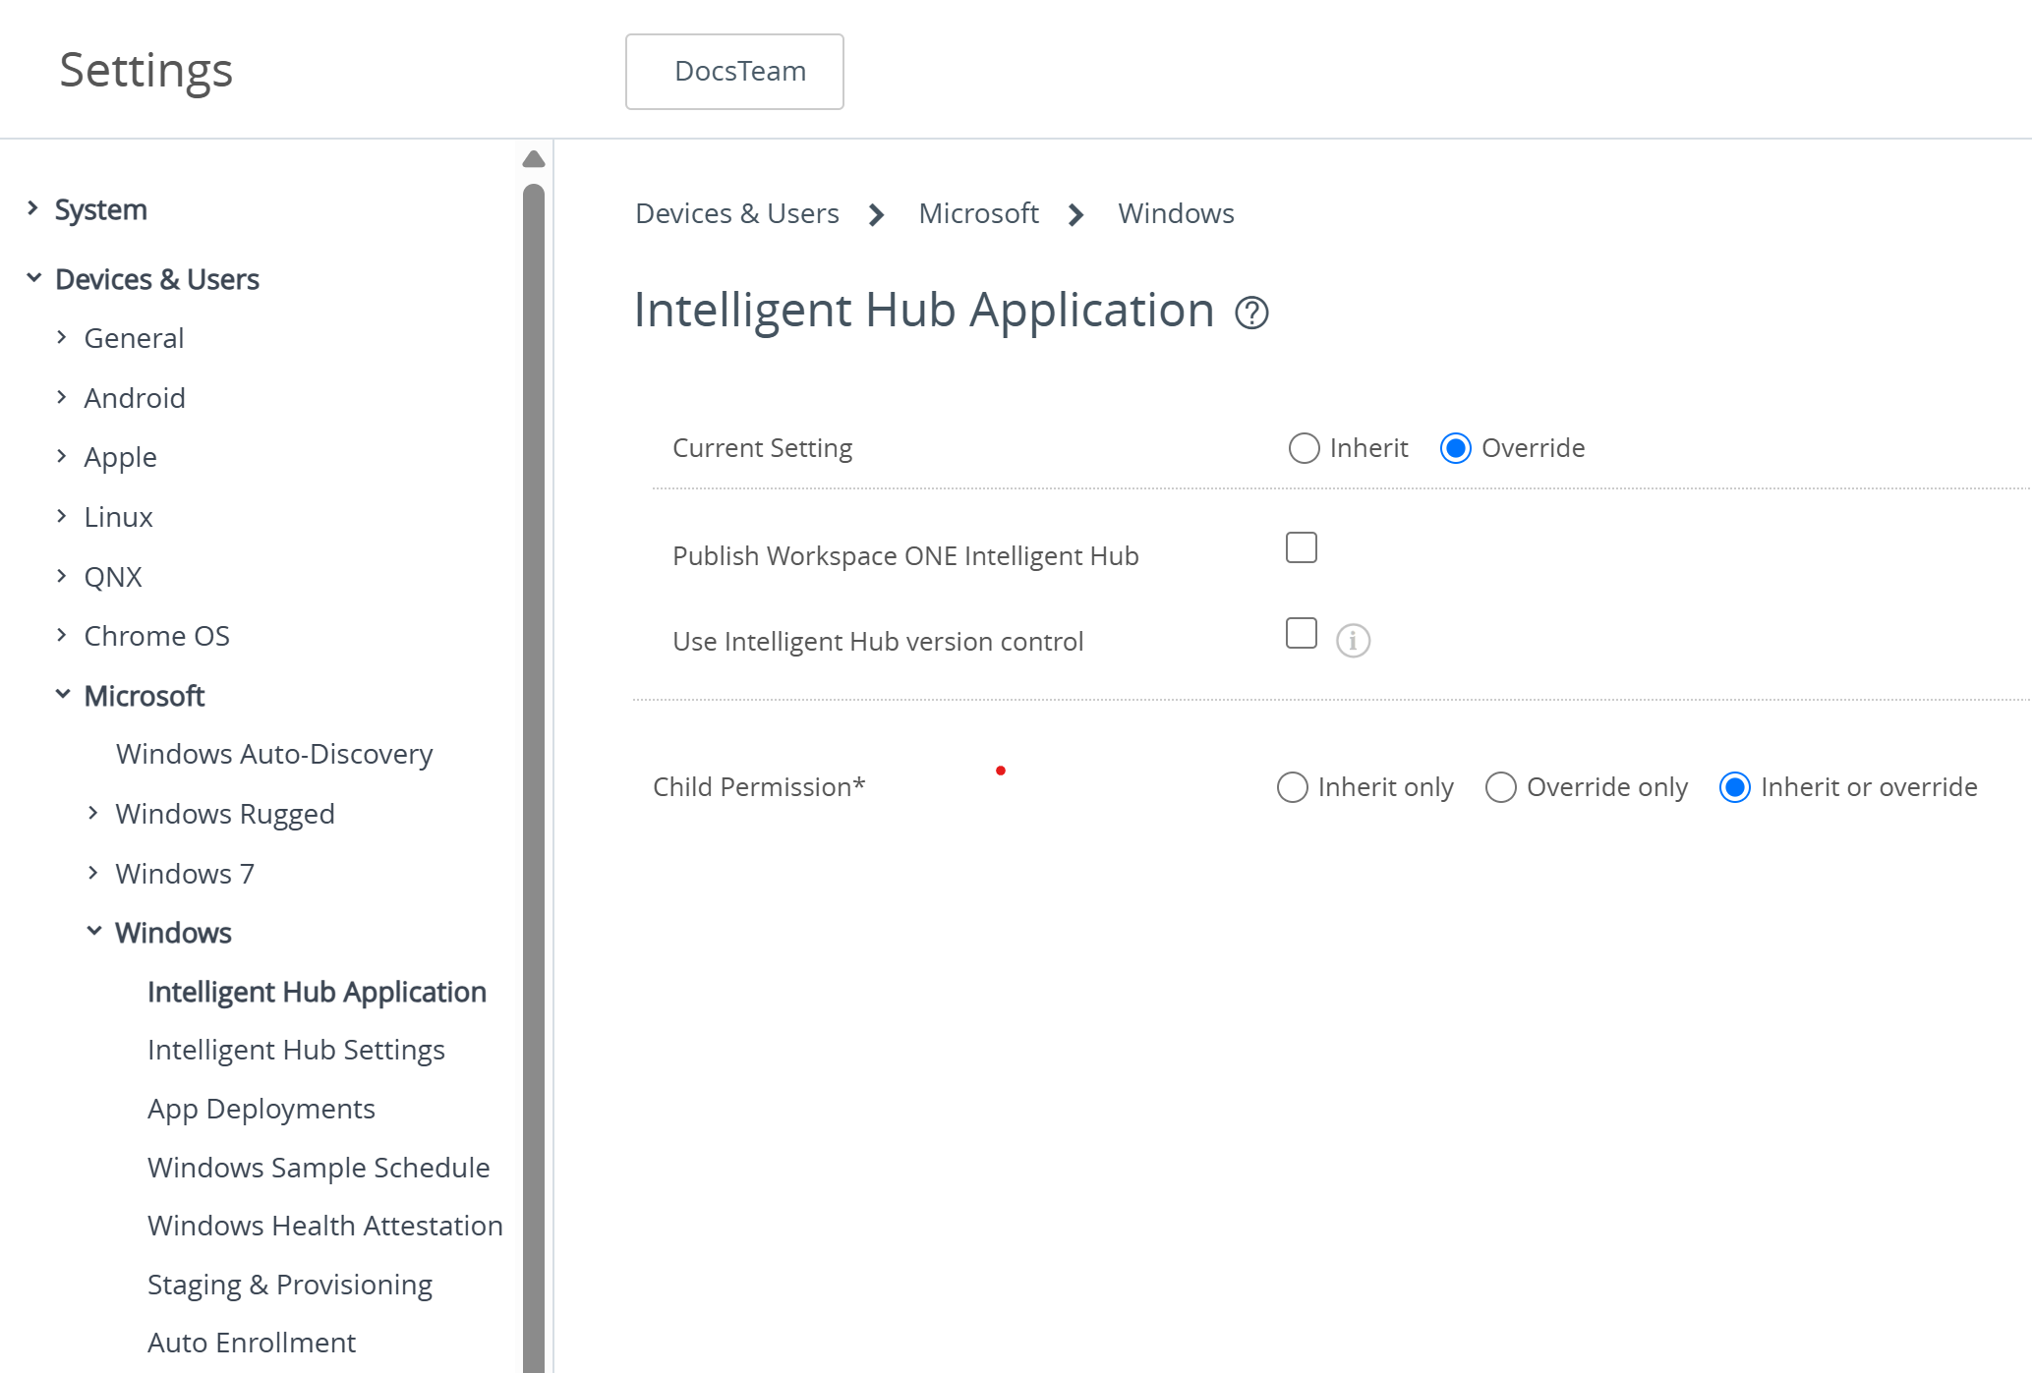Open Auto Enrollment page
Image resolution: width=2032 pixels, height=1373 pixels.
252,1343
